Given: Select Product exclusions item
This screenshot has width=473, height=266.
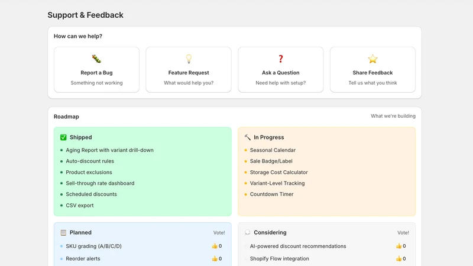Looking at the screenshot, I should pyautogui.click(x=89, y=172).
